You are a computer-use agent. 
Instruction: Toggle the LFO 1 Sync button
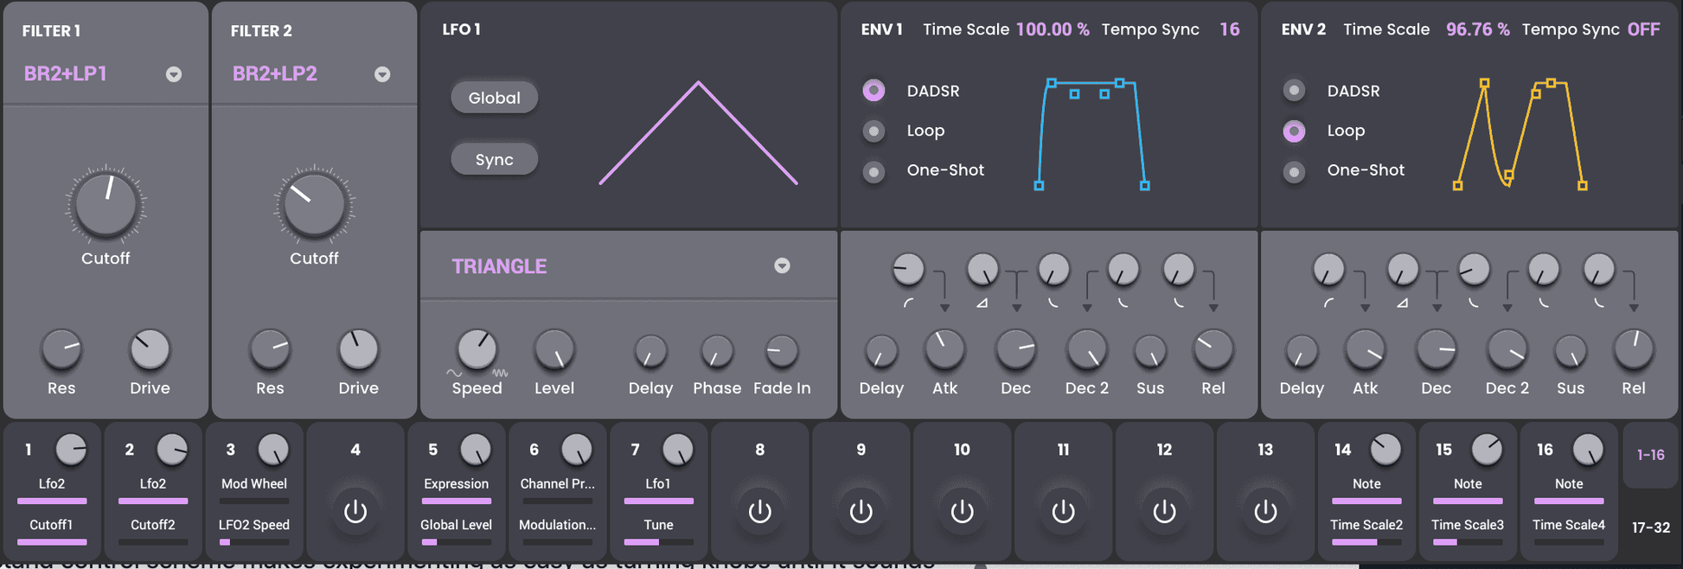(494, 160)
